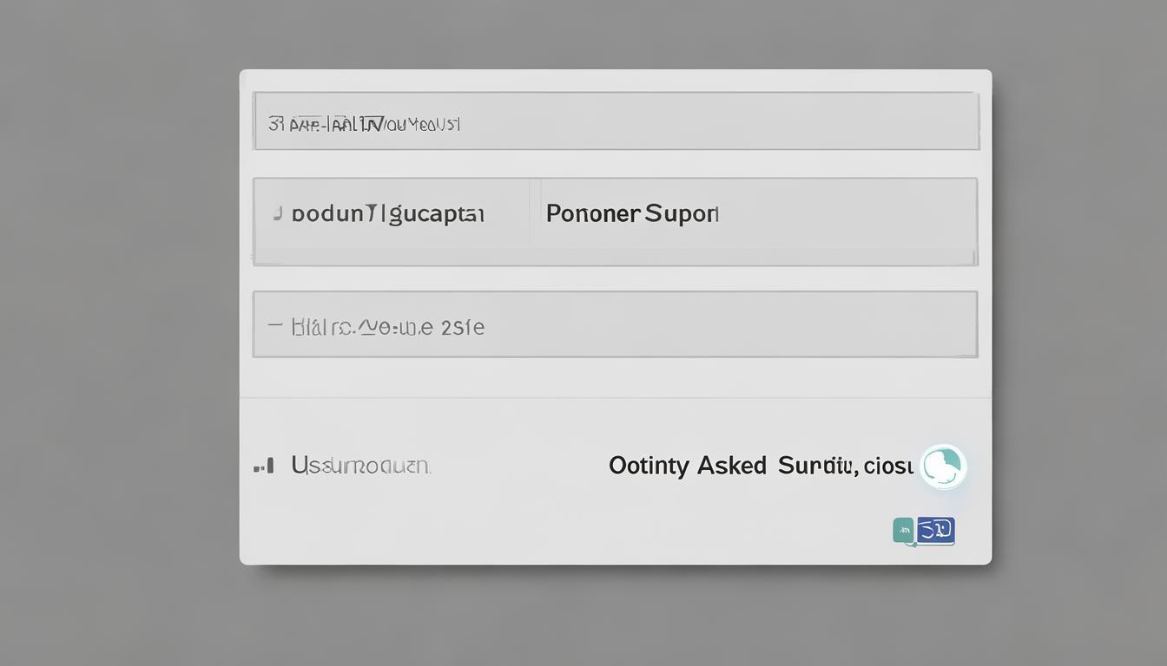The width and height of the screenshot is (1167, 666).
Task: Click the garbled text in the top field
Action: (x=373, y=124)
